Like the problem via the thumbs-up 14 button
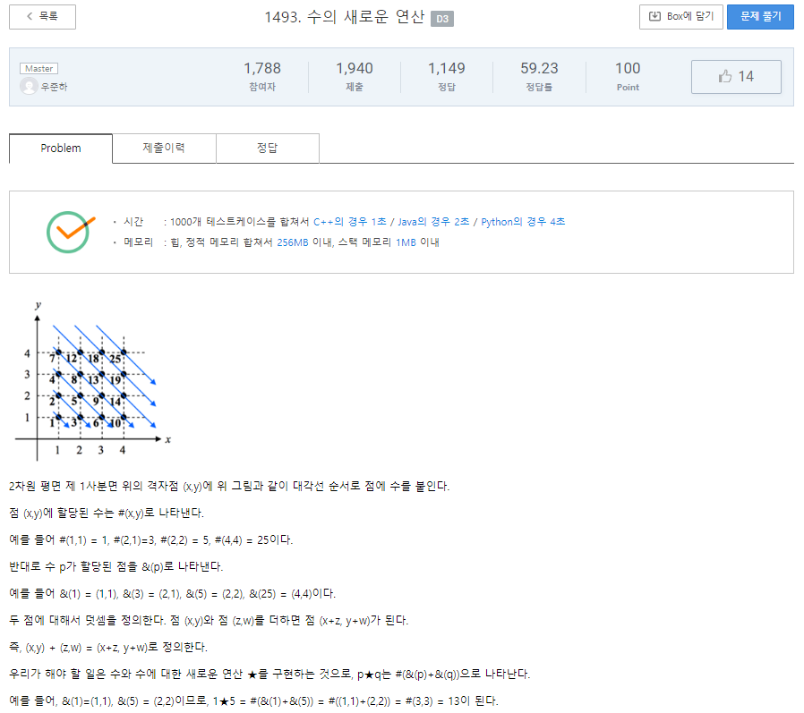Image resolution: width=804 pixels, height=713 pixels. click(736, 77)
